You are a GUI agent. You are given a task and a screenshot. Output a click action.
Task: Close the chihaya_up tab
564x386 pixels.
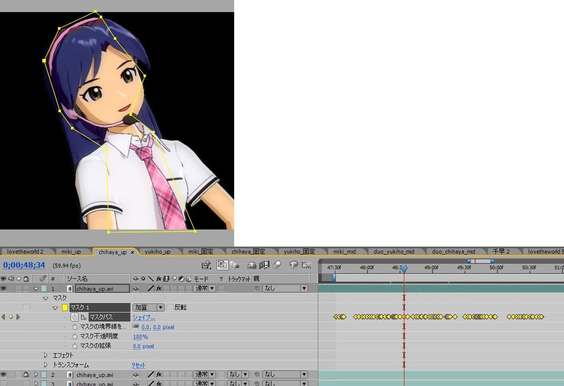pyautogui.click(x=132, y=252)
